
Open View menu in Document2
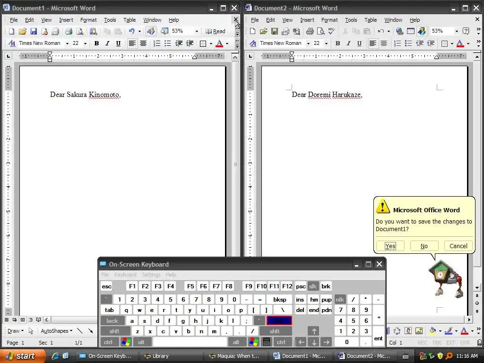[x=287, y=20]
